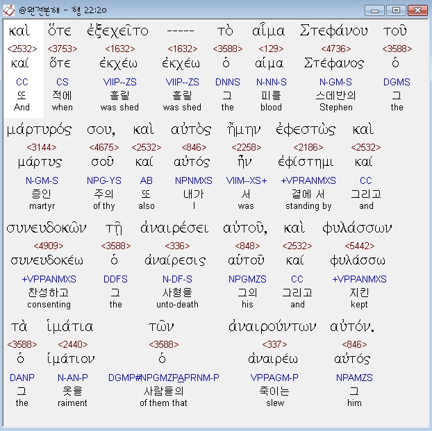The width and height of the screenshot is (432, 431).
Task: Click the English gloss 'martyr'
Action: point(42,205)
